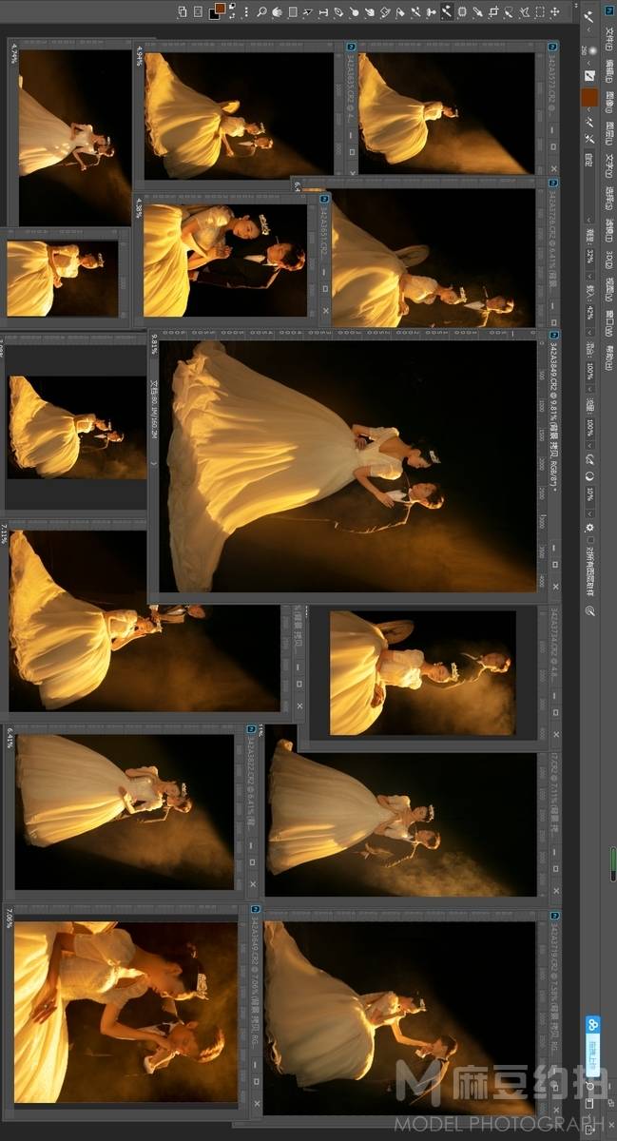Click the current brush load color swatch
This screenshot has height=1141, width=617.
(x=589, y=97)
